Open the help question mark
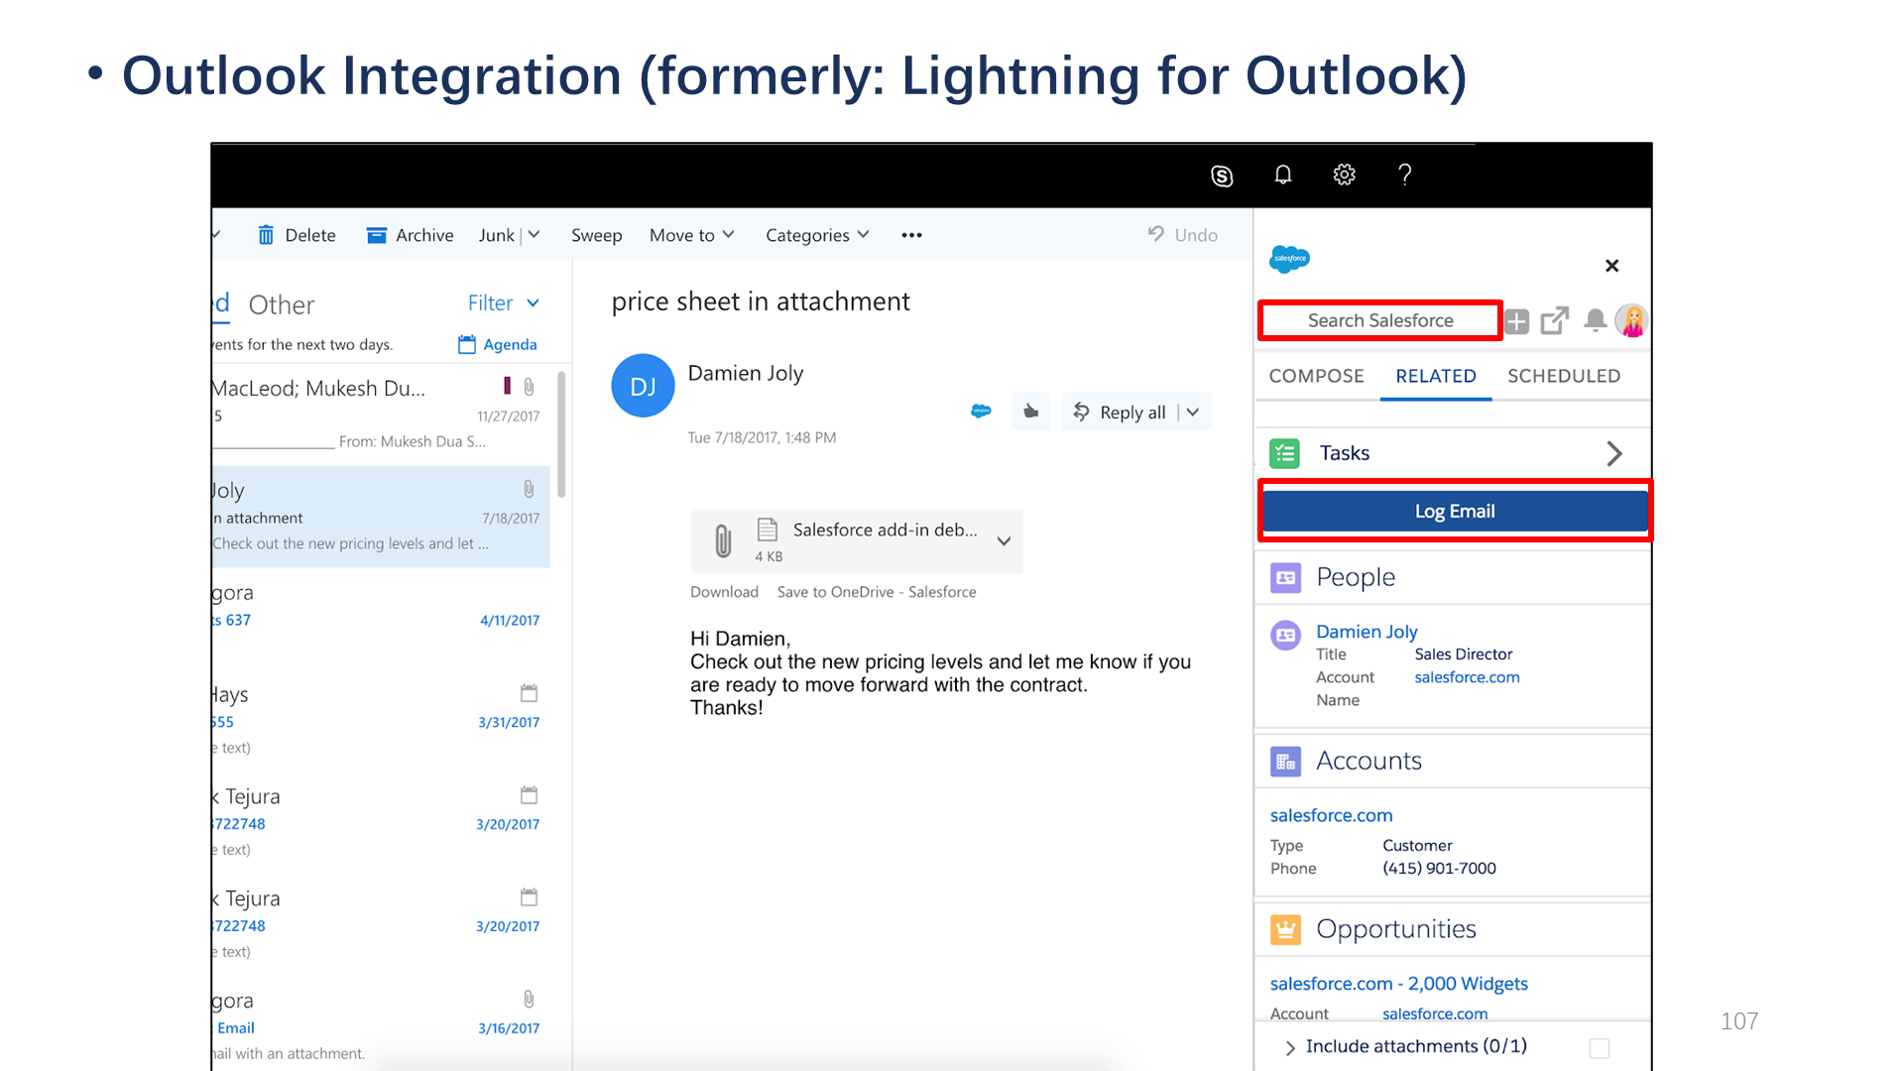The height and width of the screenshot is (1071, 1904). [1404, 176]
